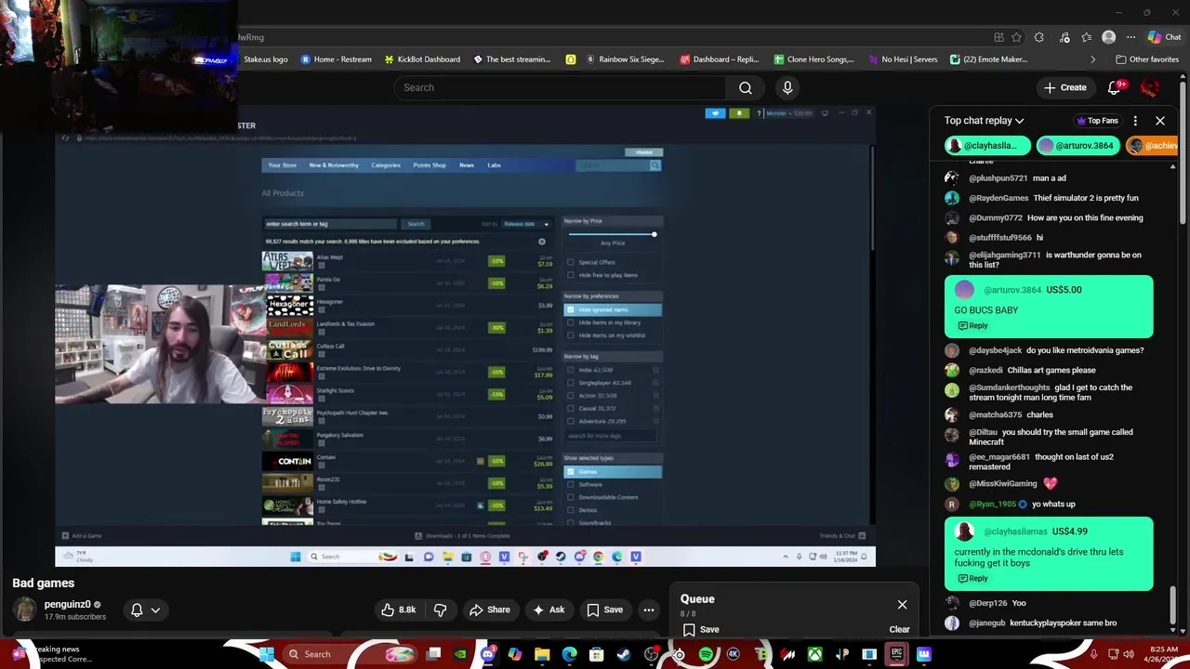Expand notification options chevron beside bell
Image resolution: width=1190 pixels, height=669 pixels.
tap(155, 610)
